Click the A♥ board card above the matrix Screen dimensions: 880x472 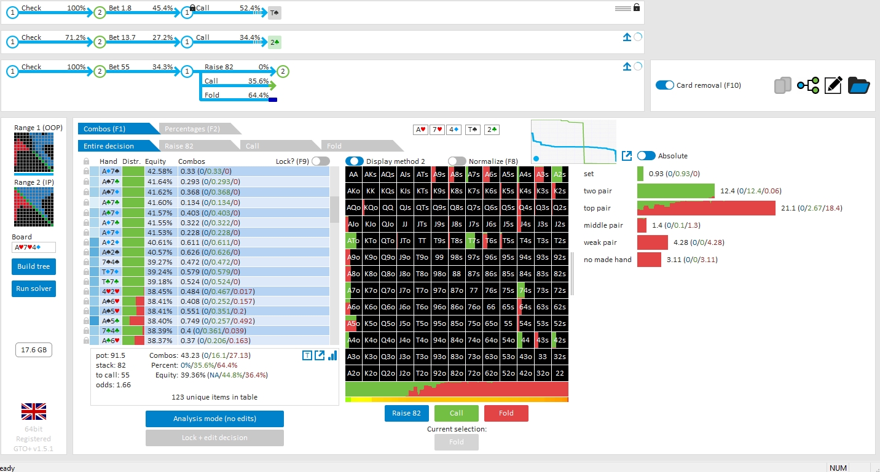click(421, 130)
